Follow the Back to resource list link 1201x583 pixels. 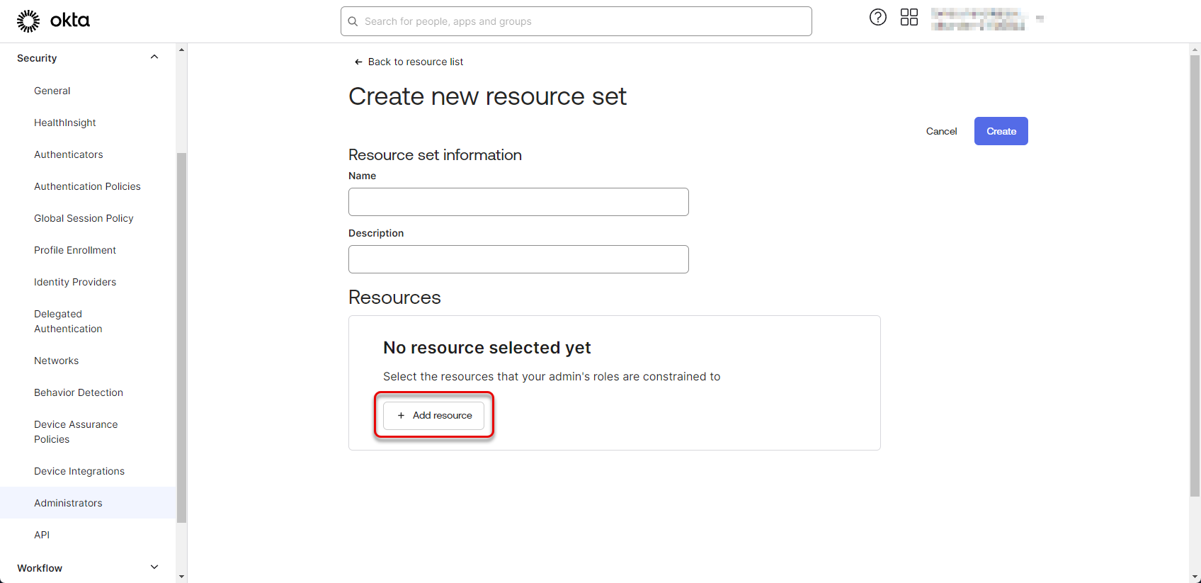point(415,62)
